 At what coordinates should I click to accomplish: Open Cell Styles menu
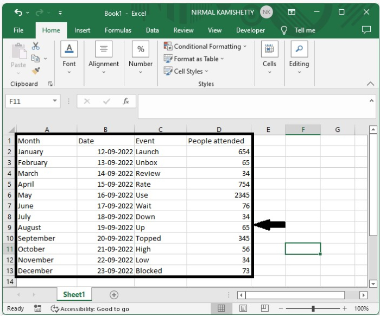click(x=186, y=71)
